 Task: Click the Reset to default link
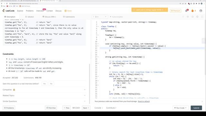144,101
